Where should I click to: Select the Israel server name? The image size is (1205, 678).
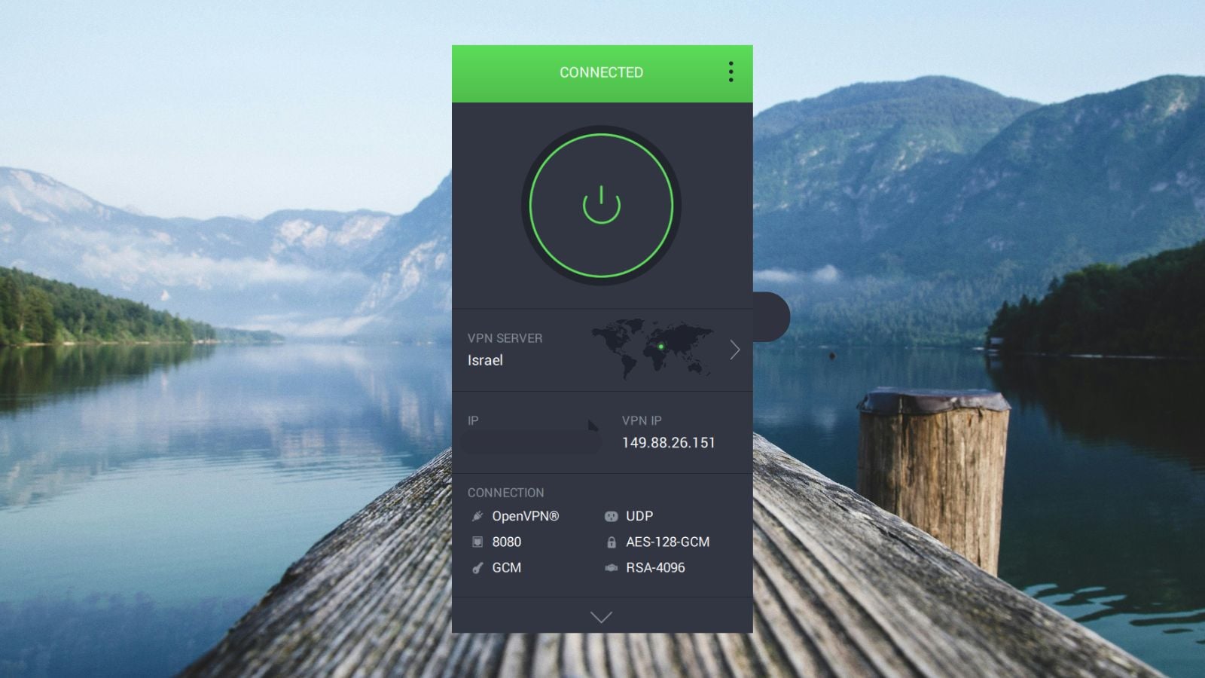[x=485, y=360]
